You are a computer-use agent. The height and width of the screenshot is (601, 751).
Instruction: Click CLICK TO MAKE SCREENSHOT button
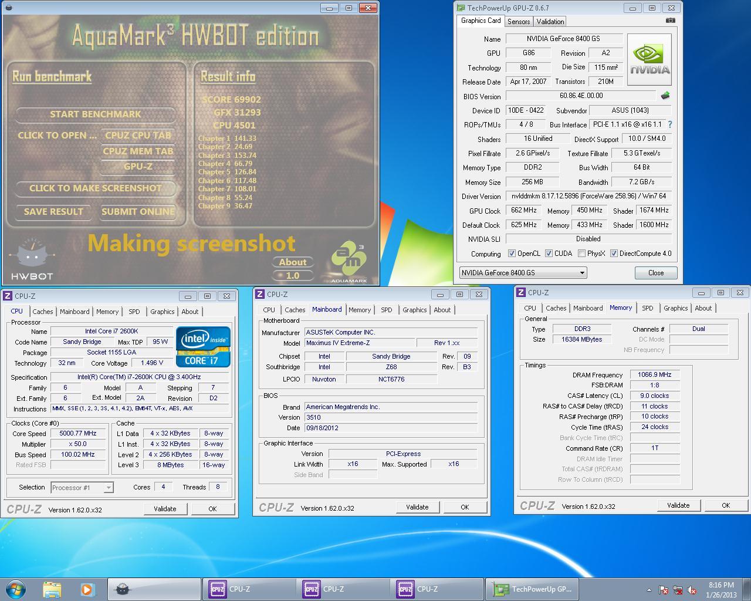click(x=96, y=188)
